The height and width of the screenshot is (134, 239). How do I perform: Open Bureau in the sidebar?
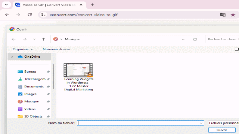pos(30,71)
